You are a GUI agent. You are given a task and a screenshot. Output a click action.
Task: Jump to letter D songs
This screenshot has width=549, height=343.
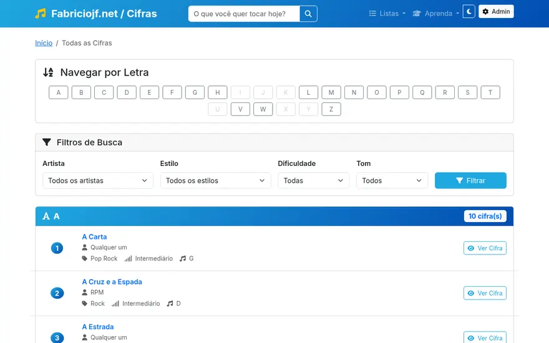(x=127, y=92)
